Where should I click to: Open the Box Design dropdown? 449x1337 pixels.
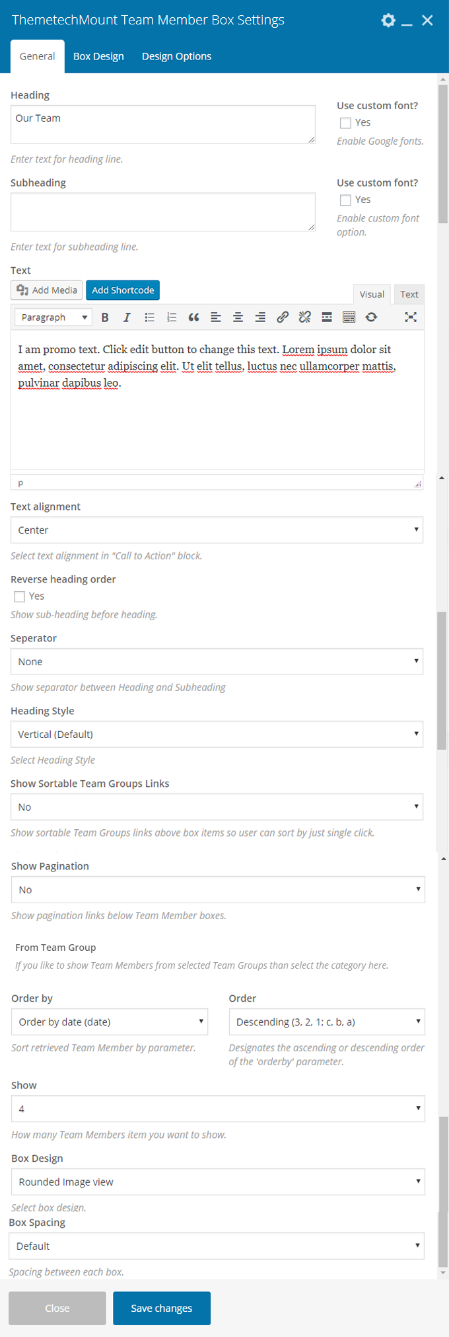point(218,1182)
